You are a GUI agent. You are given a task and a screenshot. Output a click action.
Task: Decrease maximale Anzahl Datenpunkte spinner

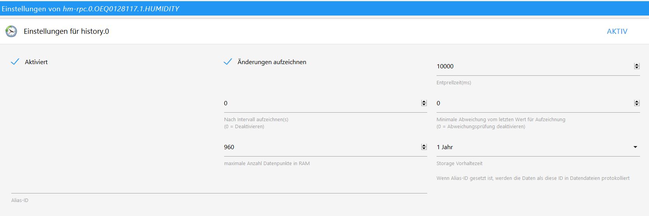click(x=424, y=148)
